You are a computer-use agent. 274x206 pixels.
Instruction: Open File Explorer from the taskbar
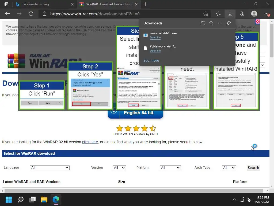44,200
